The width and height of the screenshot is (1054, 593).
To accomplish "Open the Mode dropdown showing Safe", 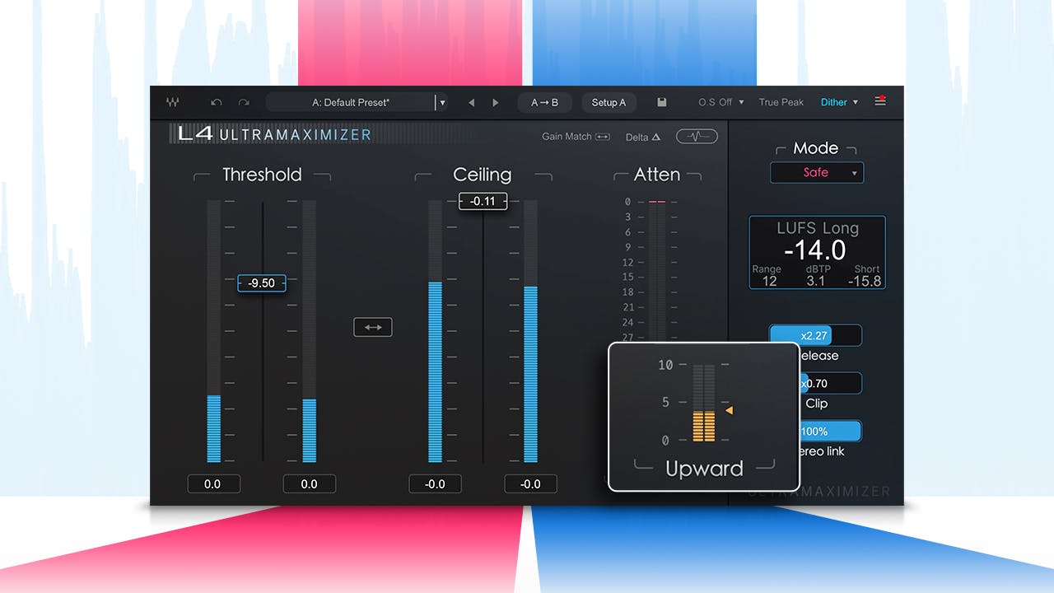I will click(817, 172).
